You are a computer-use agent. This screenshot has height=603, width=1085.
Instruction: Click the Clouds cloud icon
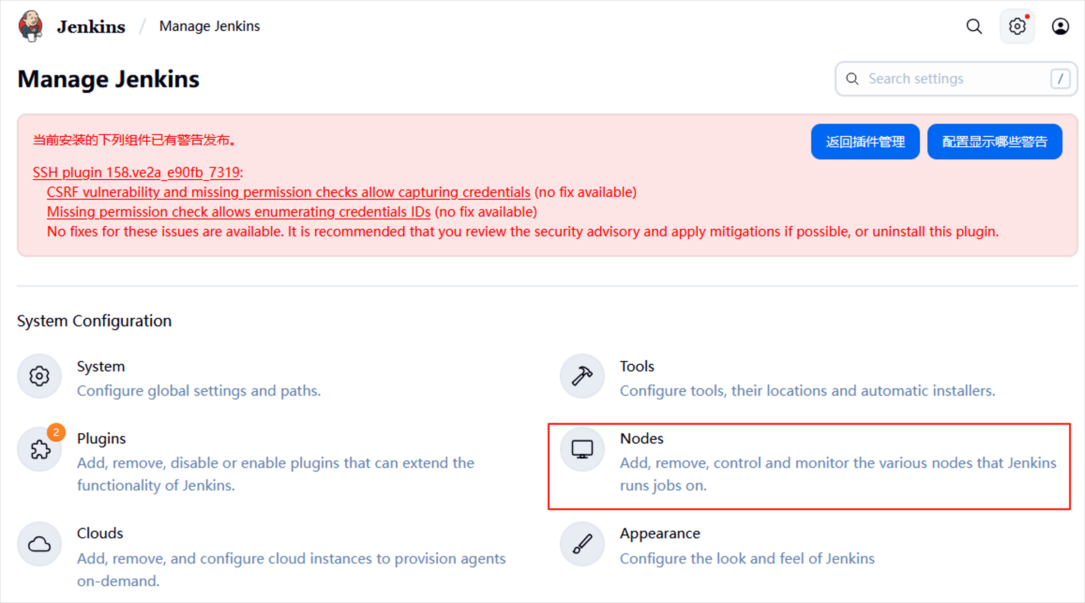pos(40,544)
